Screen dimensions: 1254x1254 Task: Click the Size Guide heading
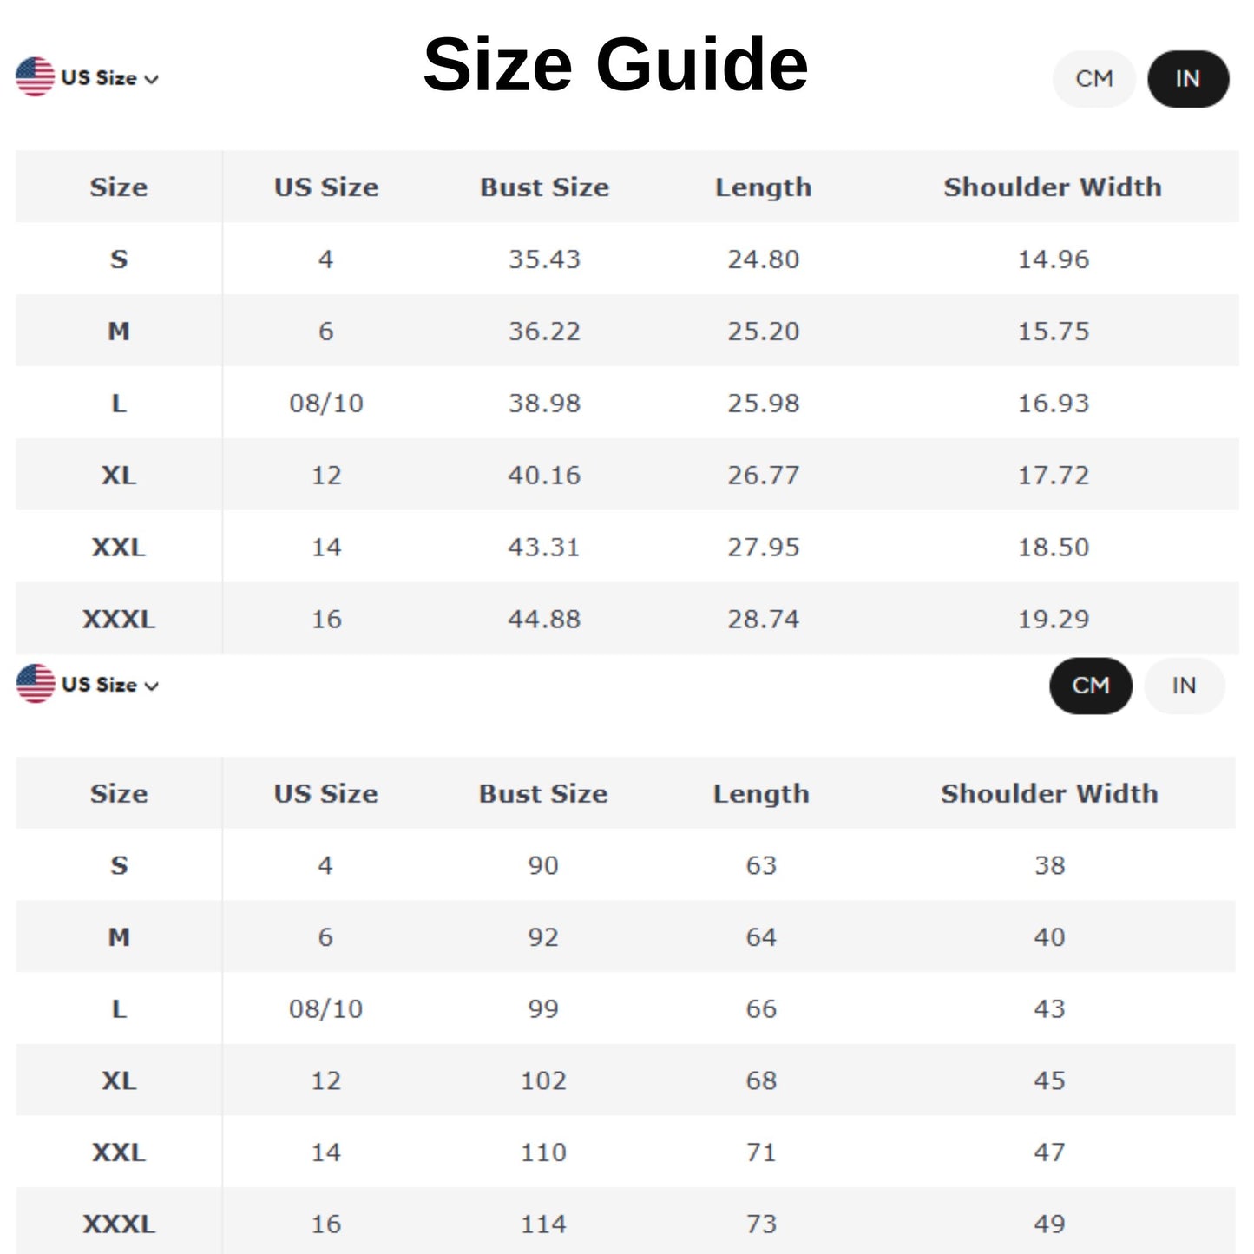pyautogui.click(x=615, y=65)
